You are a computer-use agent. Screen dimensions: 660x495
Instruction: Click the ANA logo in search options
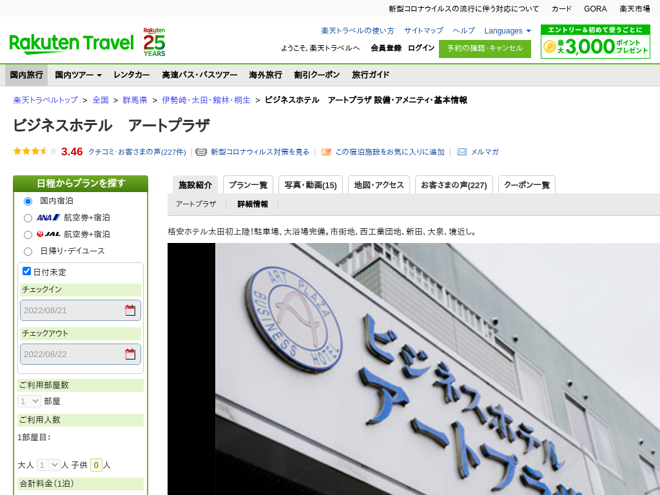48,218
